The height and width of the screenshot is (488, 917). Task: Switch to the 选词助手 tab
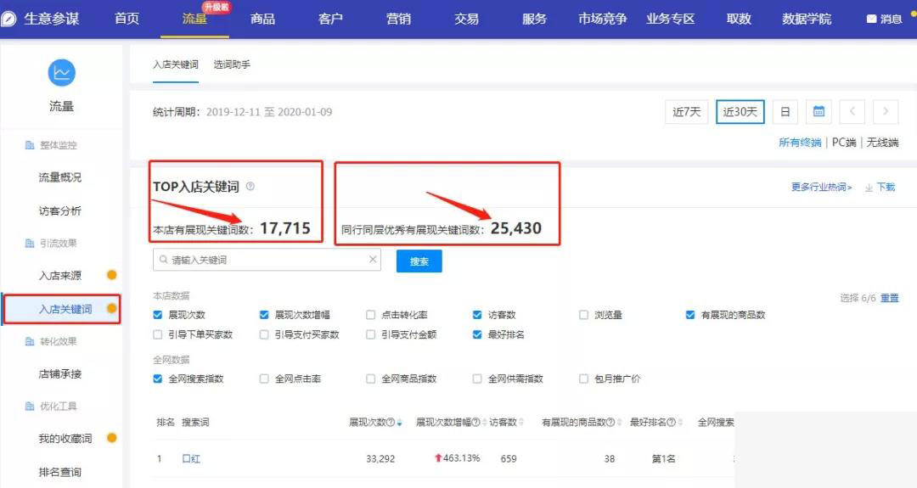pos(232,65)
